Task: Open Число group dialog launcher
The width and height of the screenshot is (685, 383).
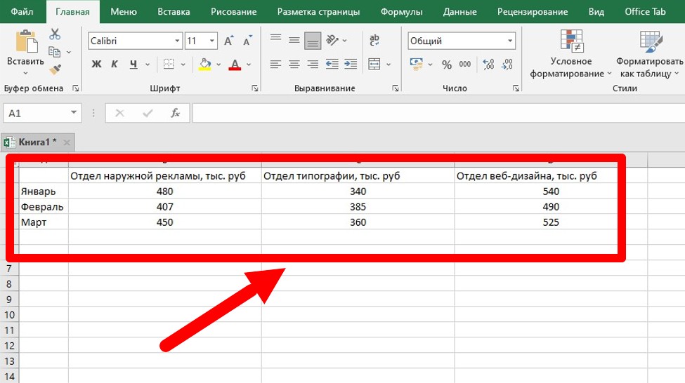Action: [516, 88]
